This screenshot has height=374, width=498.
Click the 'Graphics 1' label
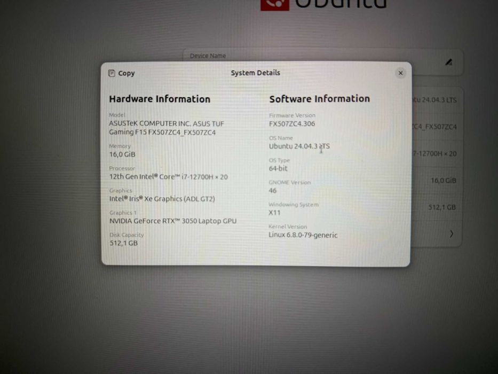pyautogui.click(x=123, y=213)
